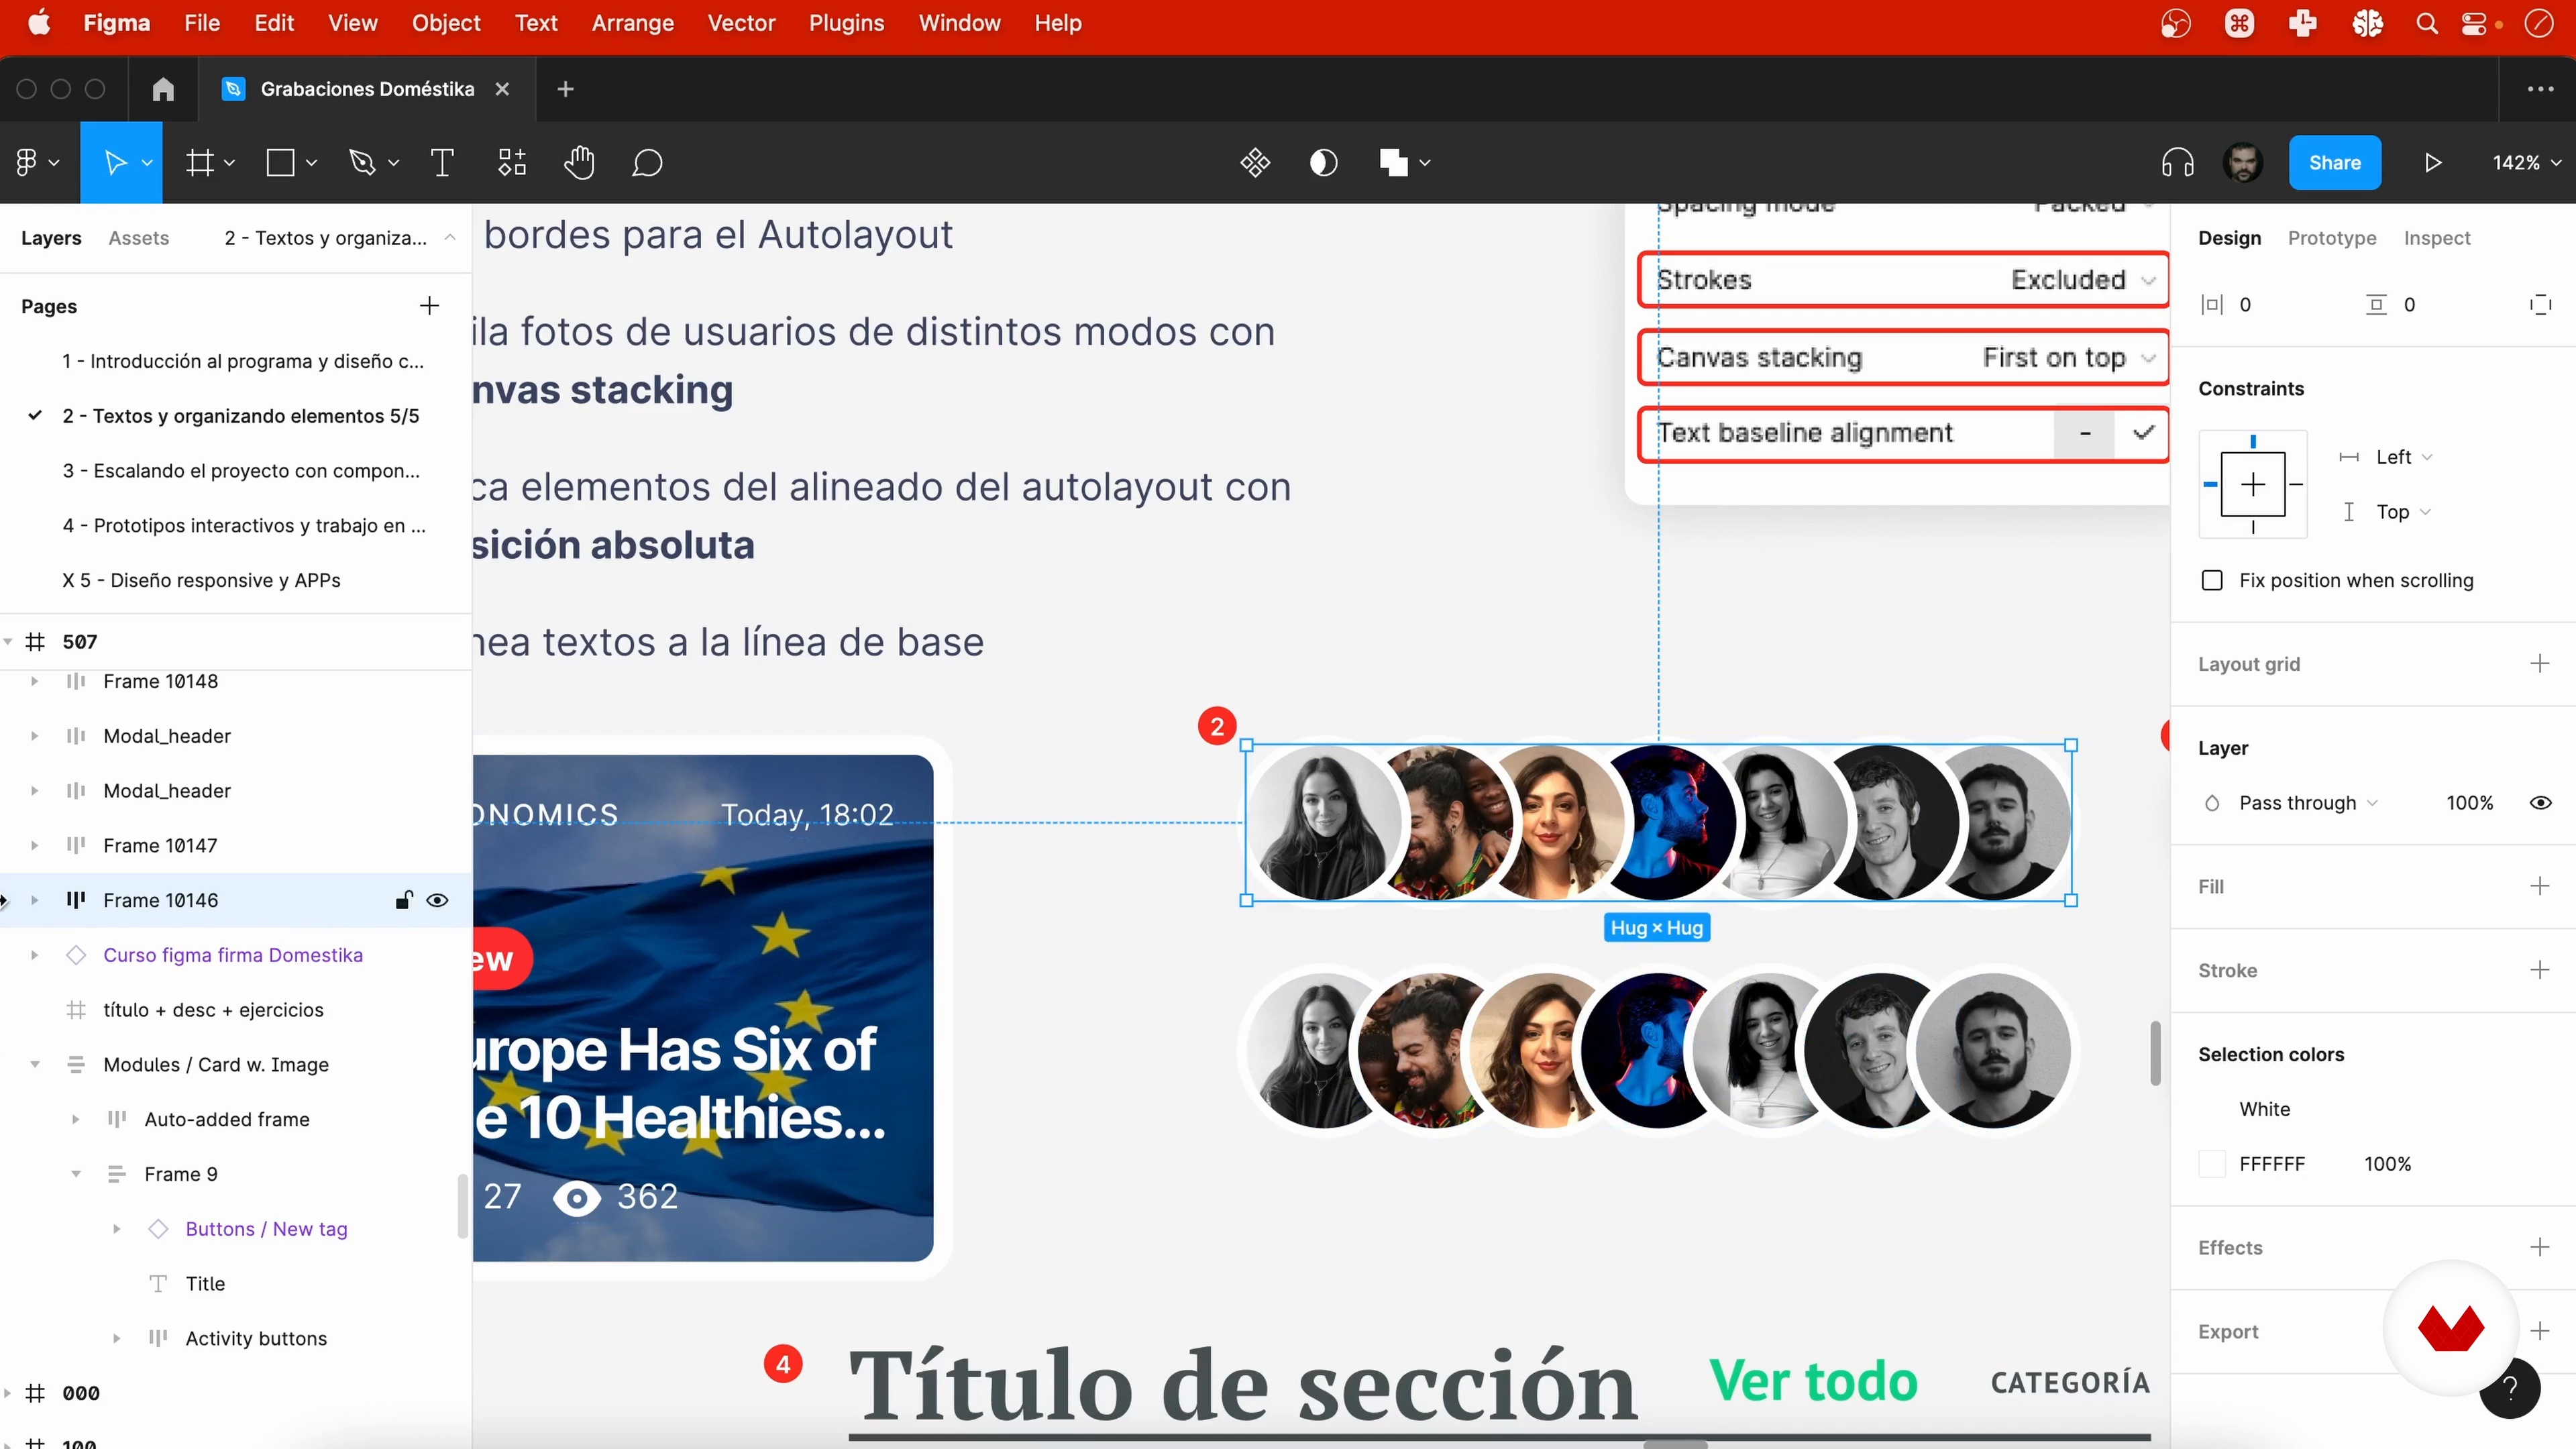Select the Pen tool
This screenshot has width=2576, height=1449.
362,162
